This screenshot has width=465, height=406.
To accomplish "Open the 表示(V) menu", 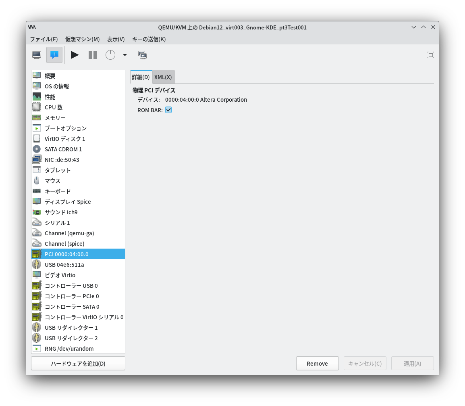I will [116, 39].
